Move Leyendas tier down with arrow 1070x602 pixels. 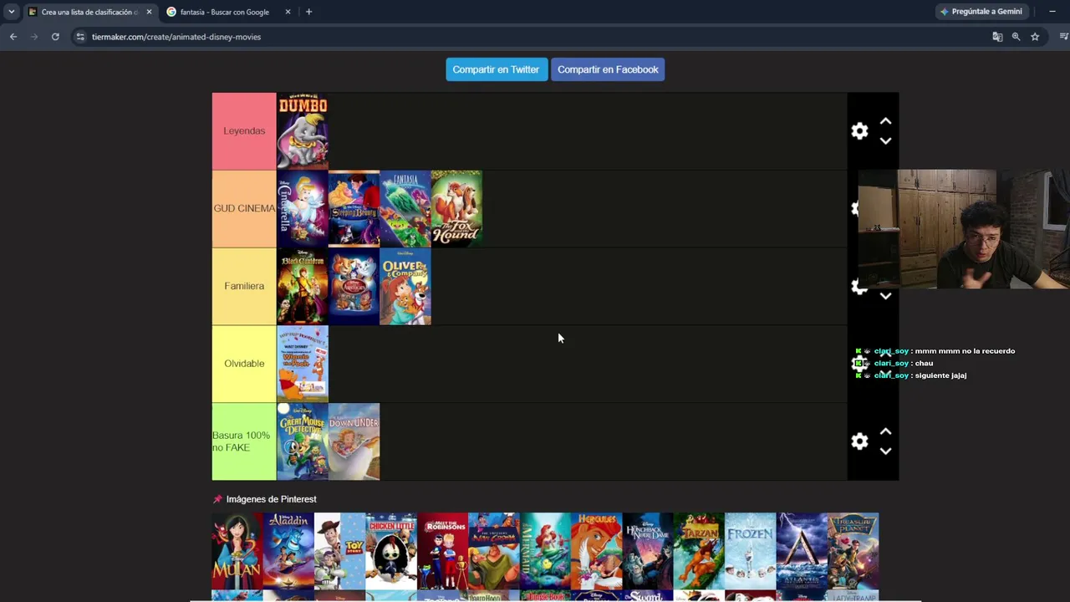pos(885,140)
